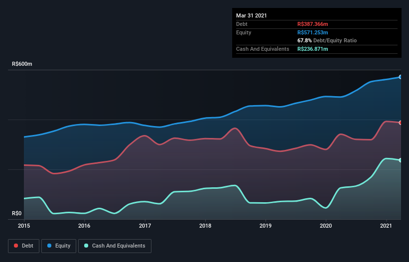The width and height of the screenshot is (409, 262).
Task: Click the 2018 x-axis label
Action: pos(205,226)
